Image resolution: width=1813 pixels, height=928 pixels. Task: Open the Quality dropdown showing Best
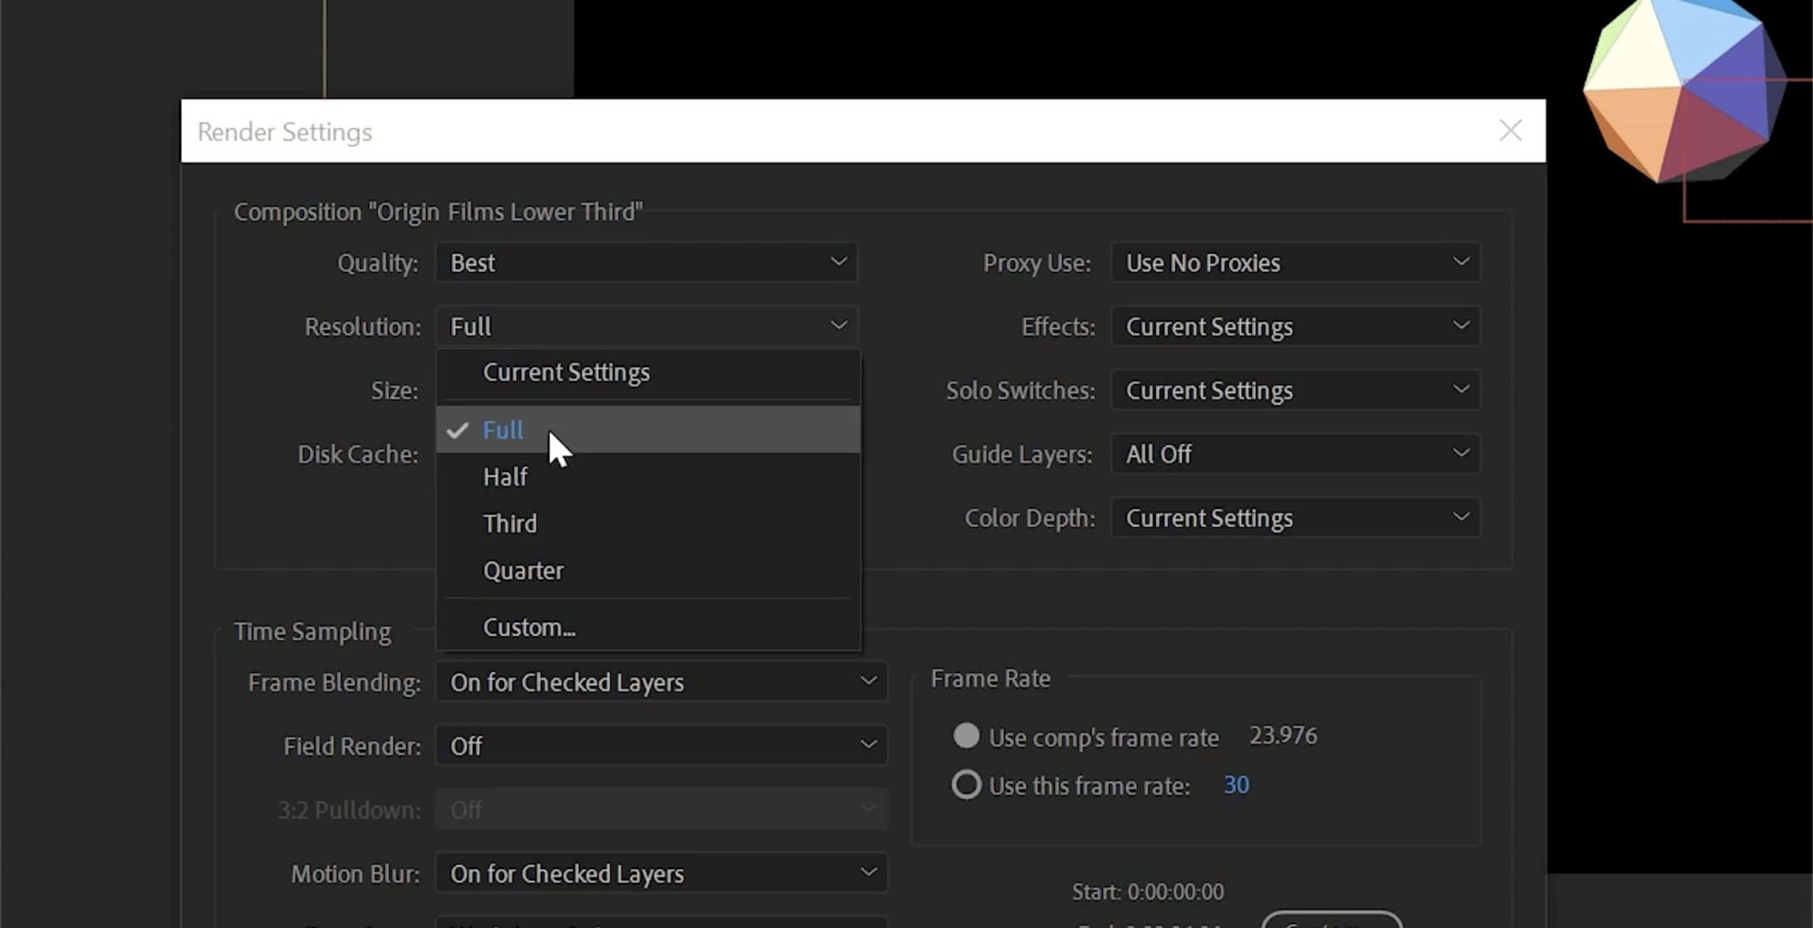(x=647, y=263)
